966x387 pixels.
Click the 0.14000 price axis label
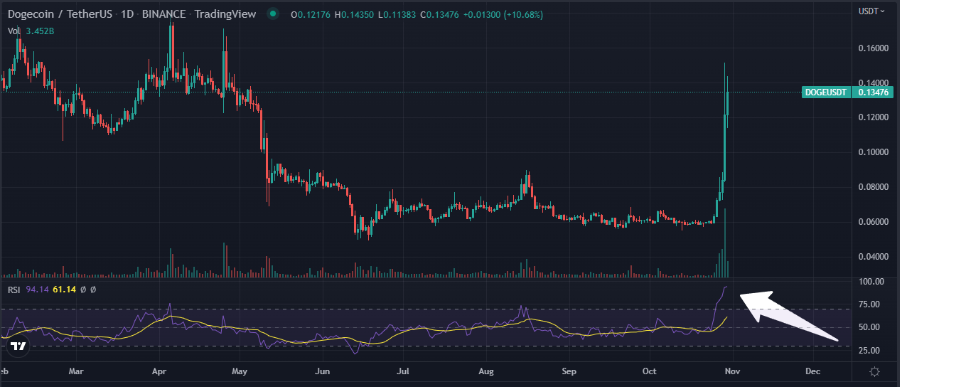pos(872,83)
